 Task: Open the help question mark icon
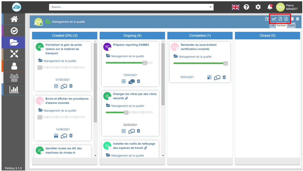(x=246, y=7)
